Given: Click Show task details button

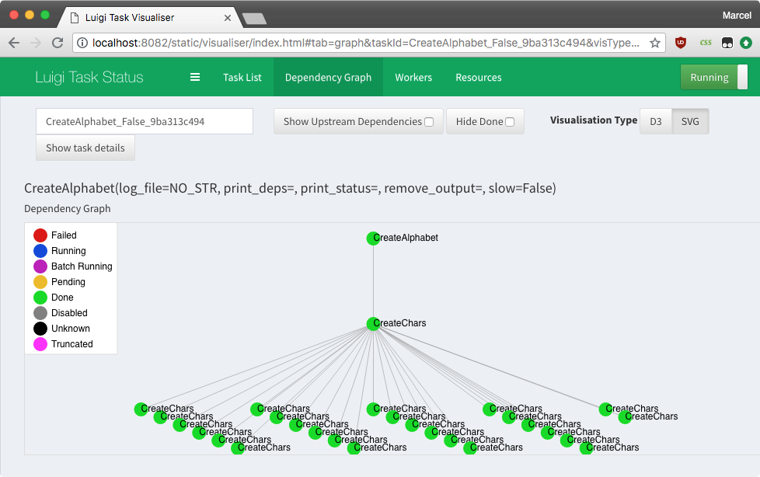Looking at the screenshot, I should pos(85,148).
